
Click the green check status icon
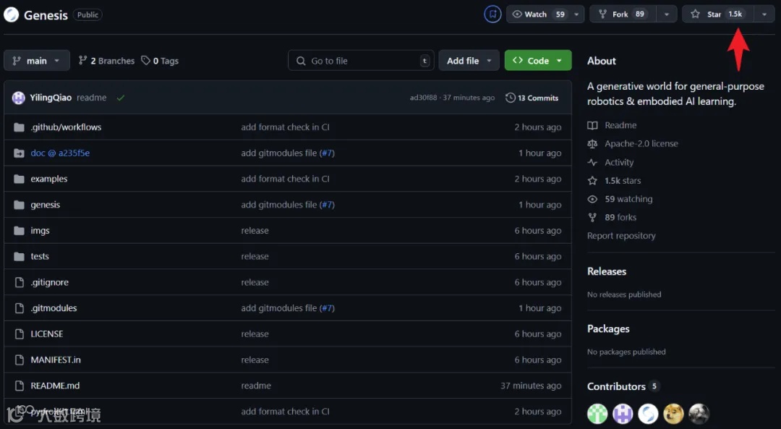point(121,98)
